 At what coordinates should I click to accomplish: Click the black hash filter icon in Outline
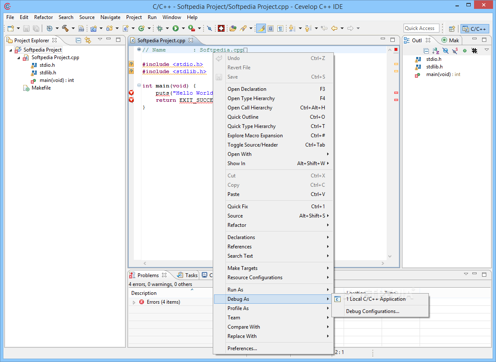(474, 51)
